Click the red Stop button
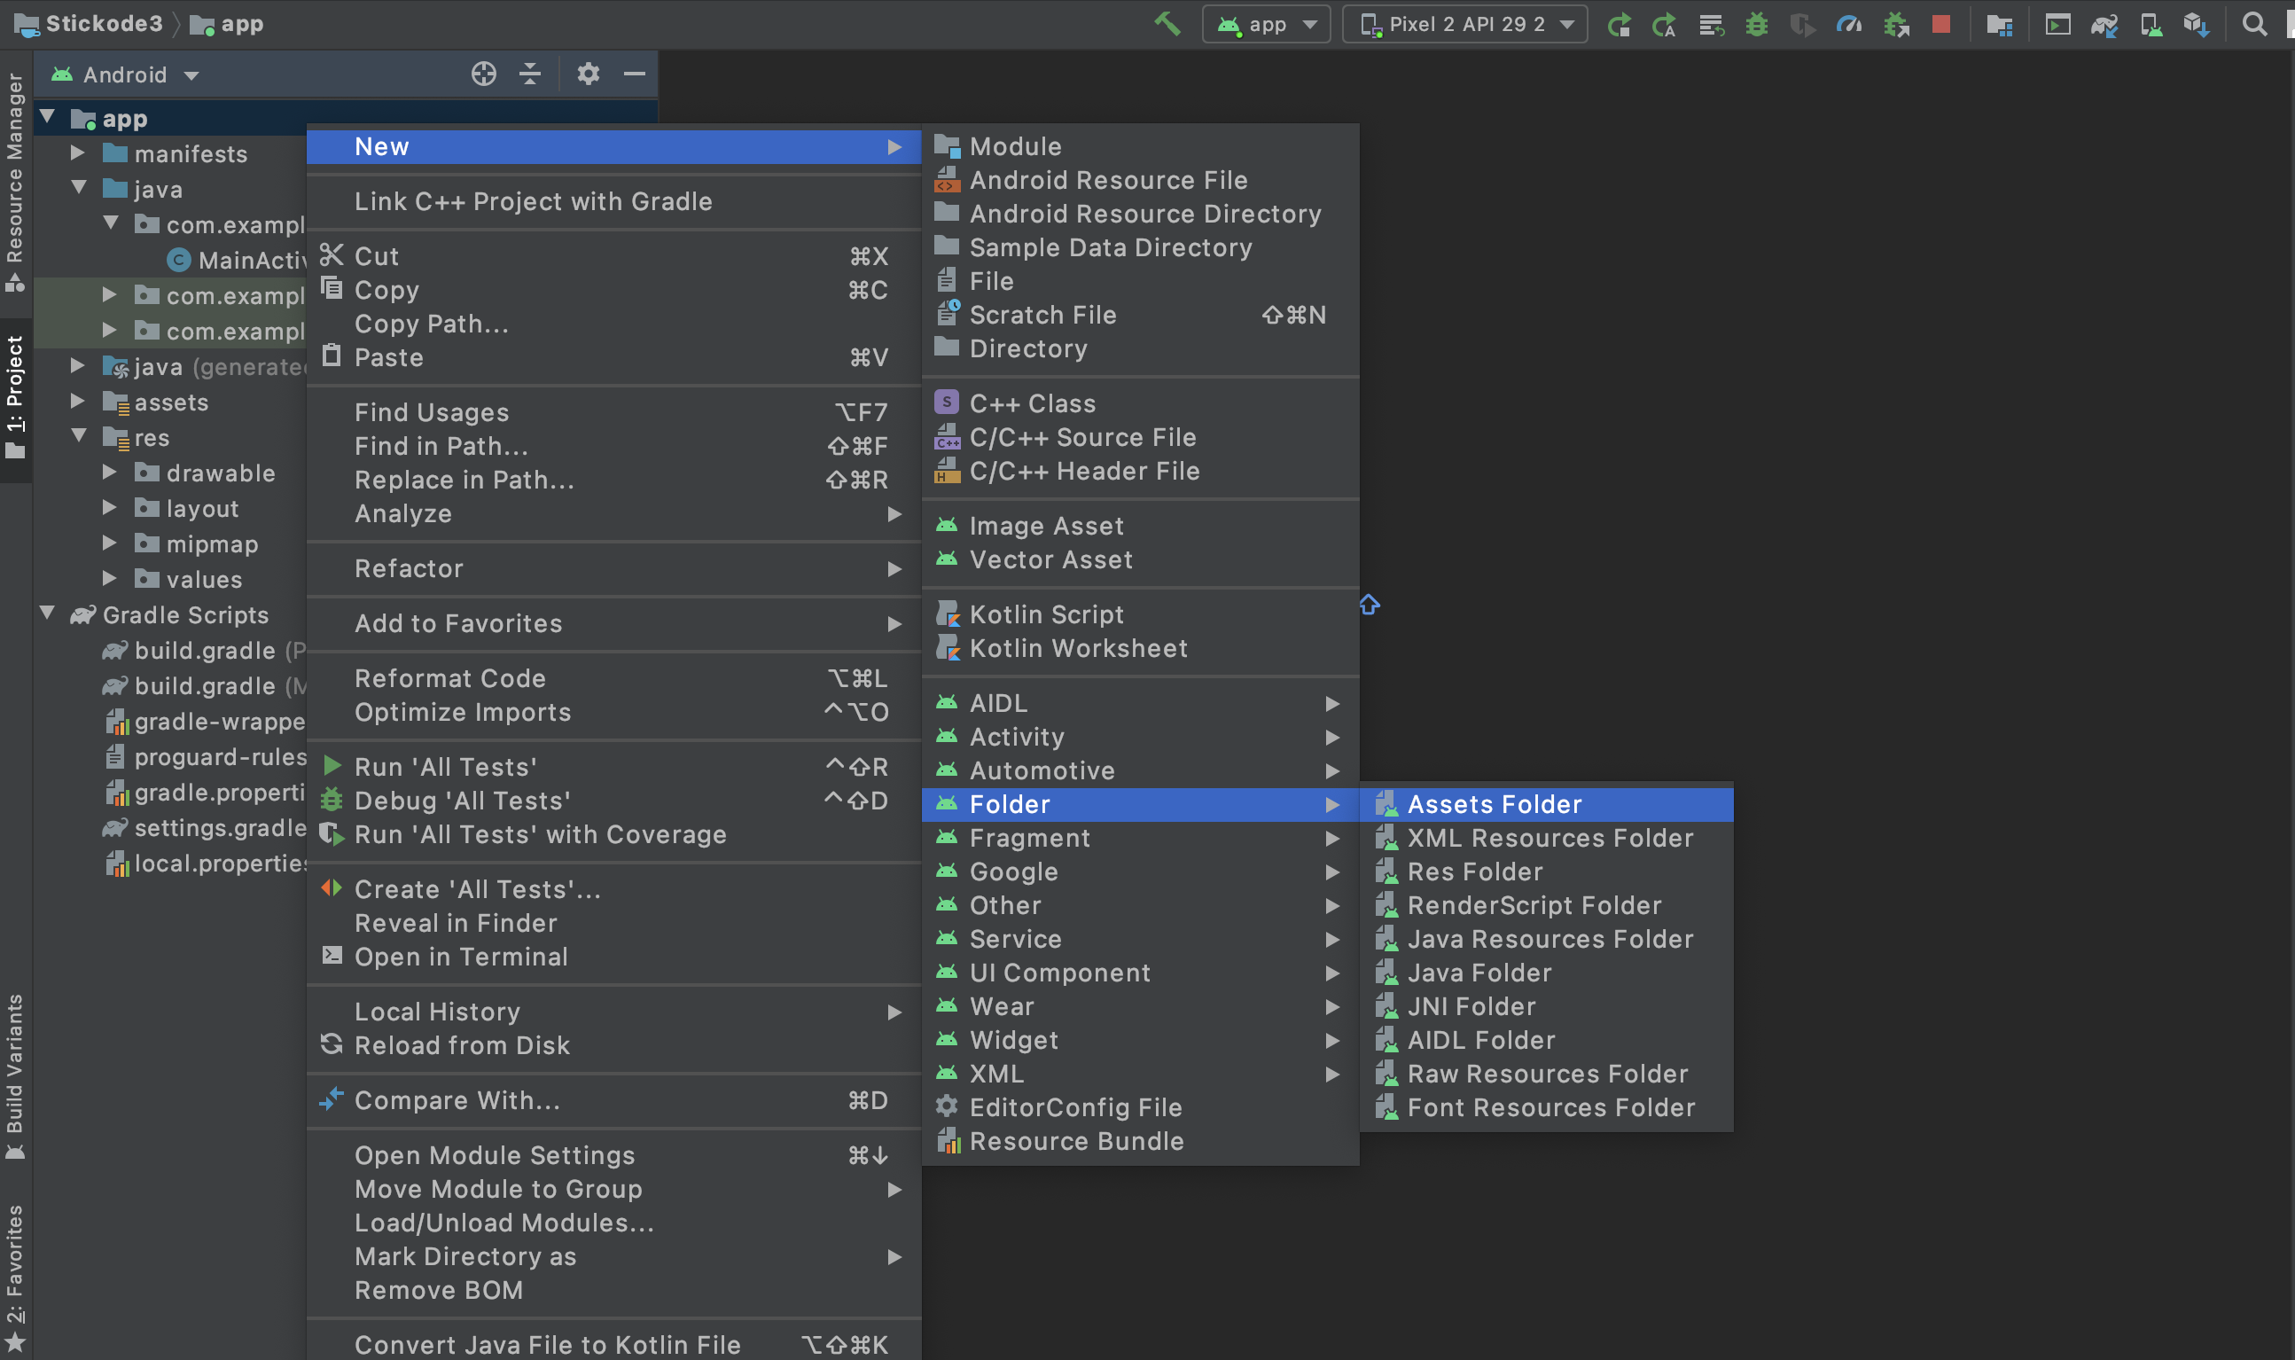 (x=1940, y=24)
